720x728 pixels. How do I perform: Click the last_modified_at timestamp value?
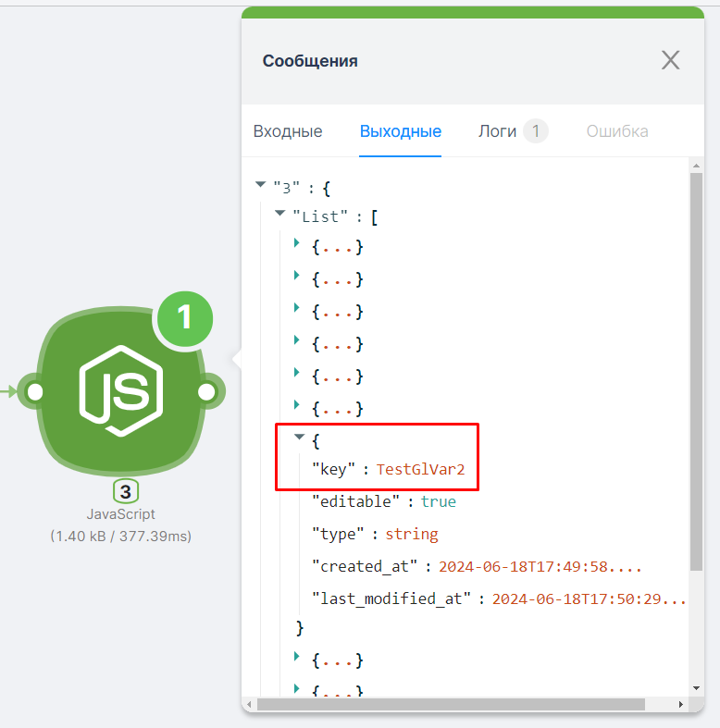pyautogui.click(x=589, y=599)
